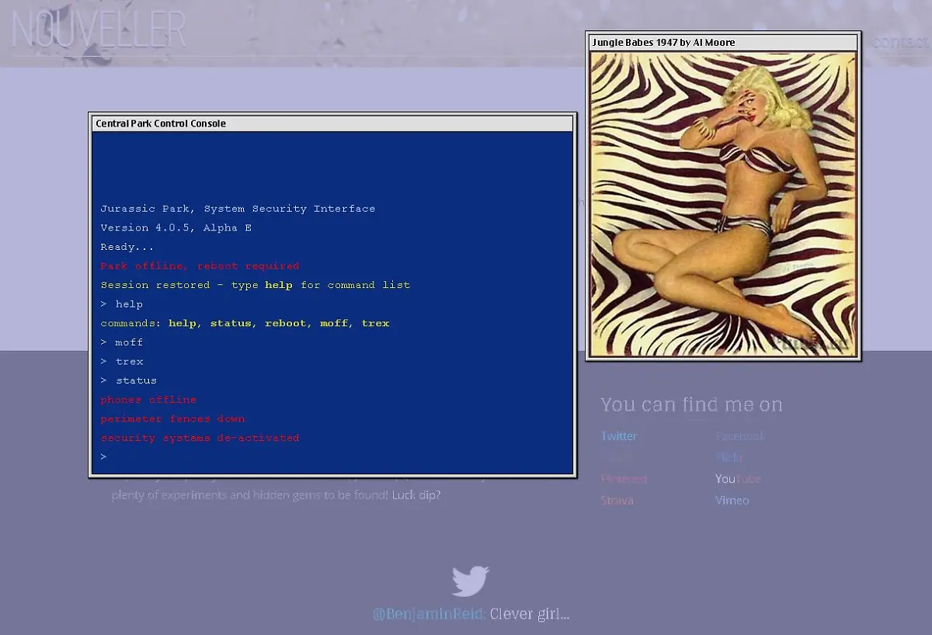Click the yellow commands list line
Viewport: 932px width, 635px height.
(x=245, y=323)
